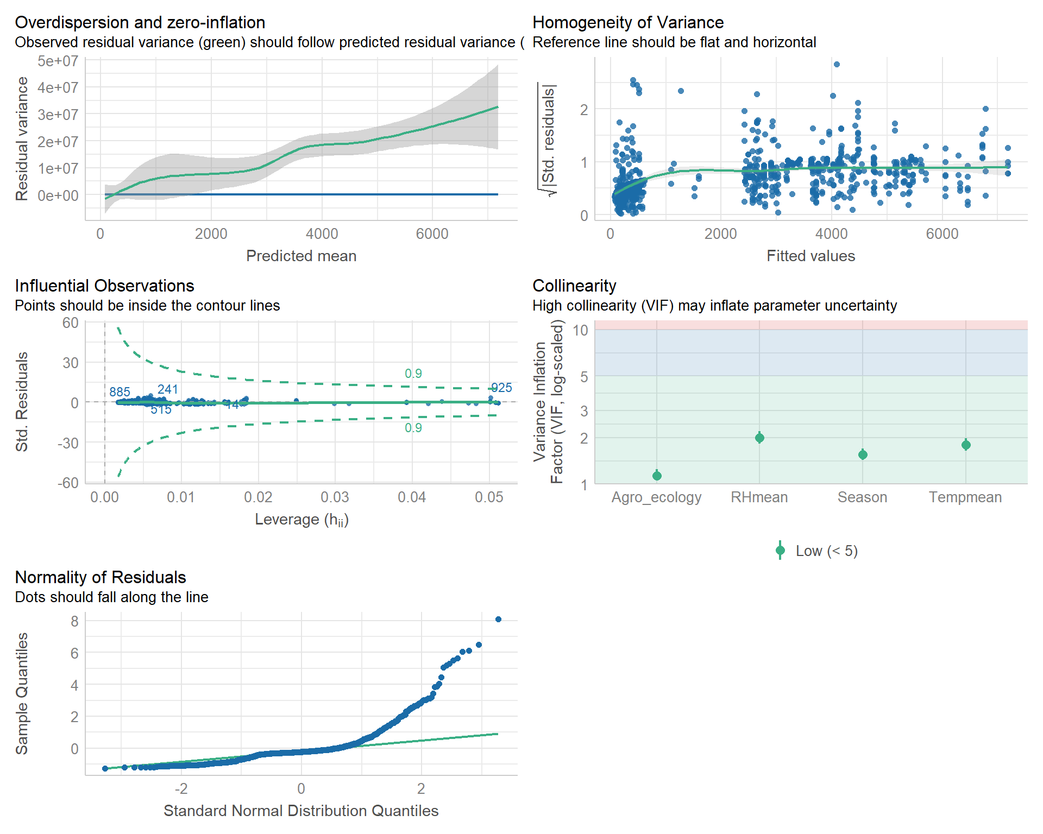
Task: Click observation label 885
Action: (120, 392)
